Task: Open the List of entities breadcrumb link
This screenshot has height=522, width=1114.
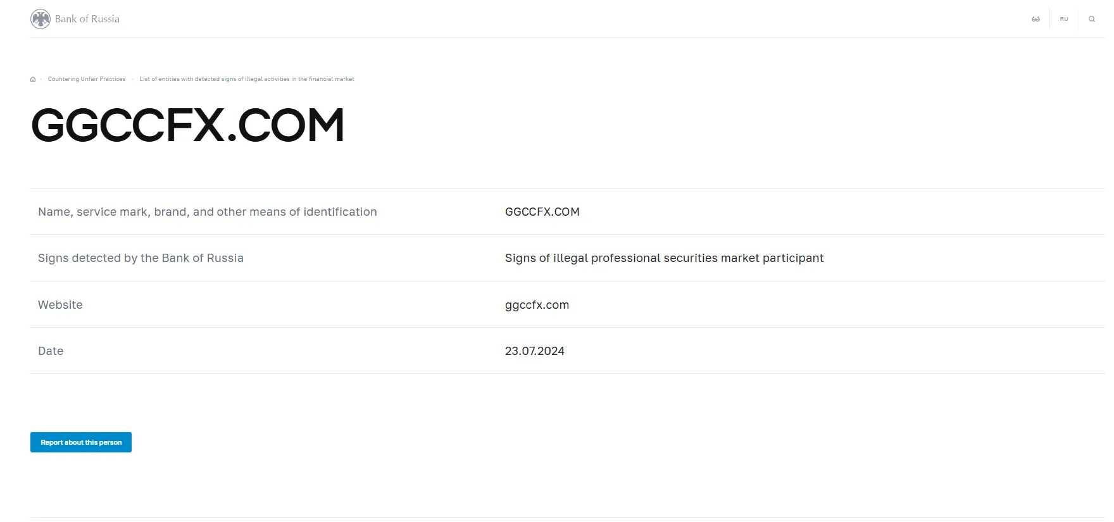Action: click(247, 79)
